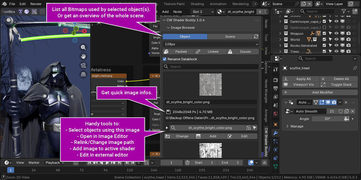Switch to Animation workspace tab

(x=218, y=4)
